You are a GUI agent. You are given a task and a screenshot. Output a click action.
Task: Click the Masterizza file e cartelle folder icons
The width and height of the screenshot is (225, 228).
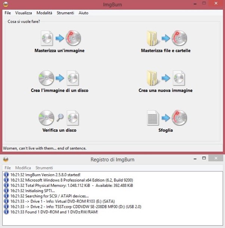pyautogui.click(x=167, y=38)
